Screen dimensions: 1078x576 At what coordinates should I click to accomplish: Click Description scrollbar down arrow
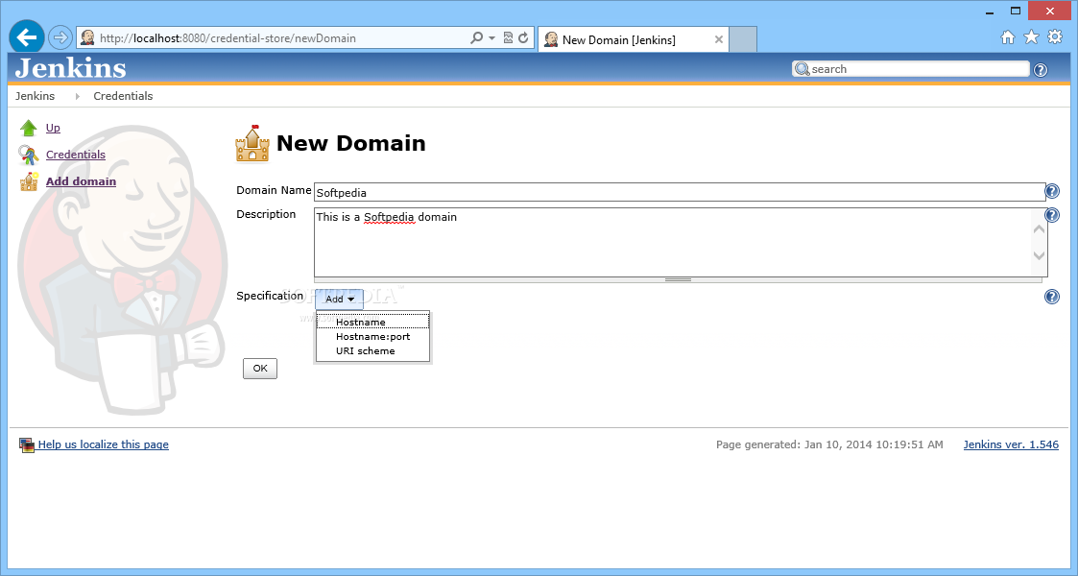pos(1039,255)
